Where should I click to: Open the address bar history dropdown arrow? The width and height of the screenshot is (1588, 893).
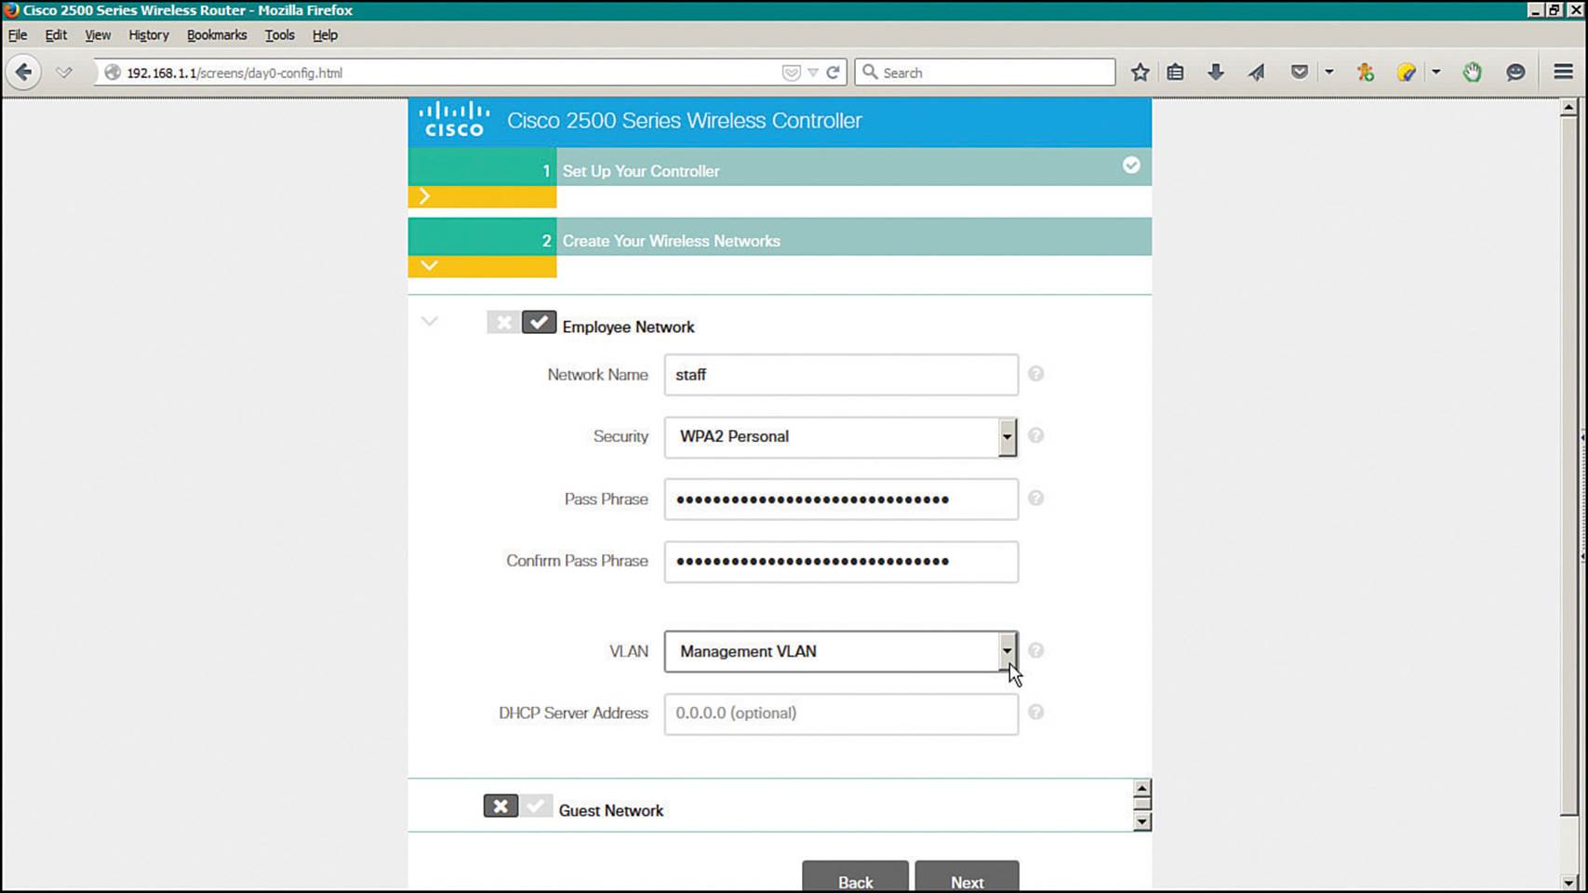[x=813, y=73]
